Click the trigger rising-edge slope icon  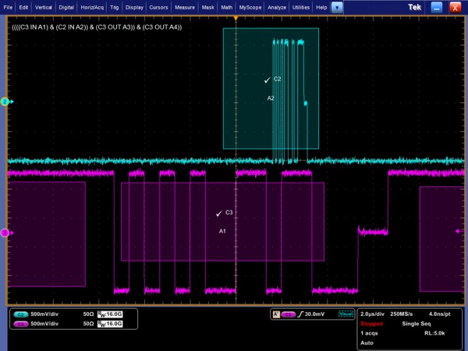(301, 314)
